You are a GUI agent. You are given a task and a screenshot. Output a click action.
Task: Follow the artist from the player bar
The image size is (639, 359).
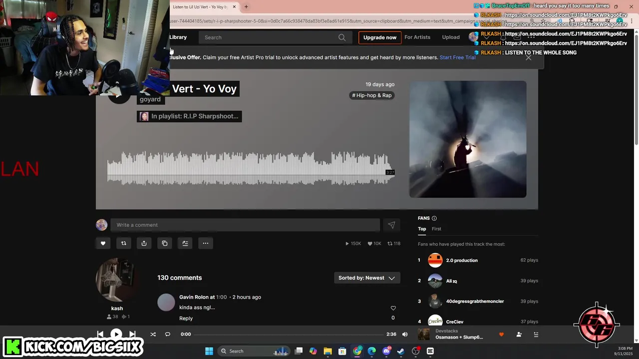[x=519, y=335]
